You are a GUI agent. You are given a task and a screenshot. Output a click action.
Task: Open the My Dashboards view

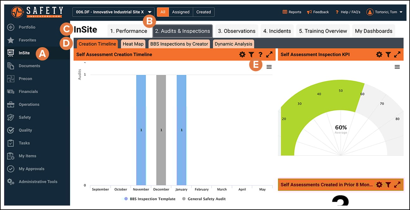point(374,31)
